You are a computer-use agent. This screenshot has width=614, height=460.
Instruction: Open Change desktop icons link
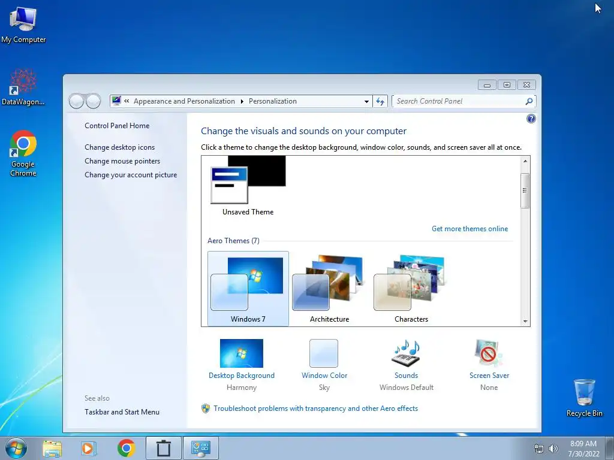(119, 147)
